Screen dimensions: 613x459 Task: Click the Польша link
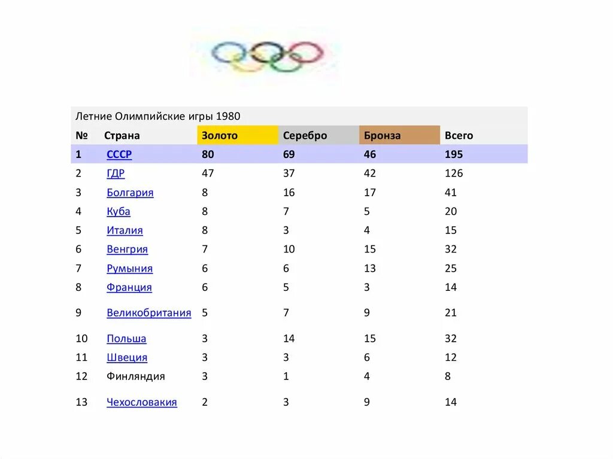point(127,339)
